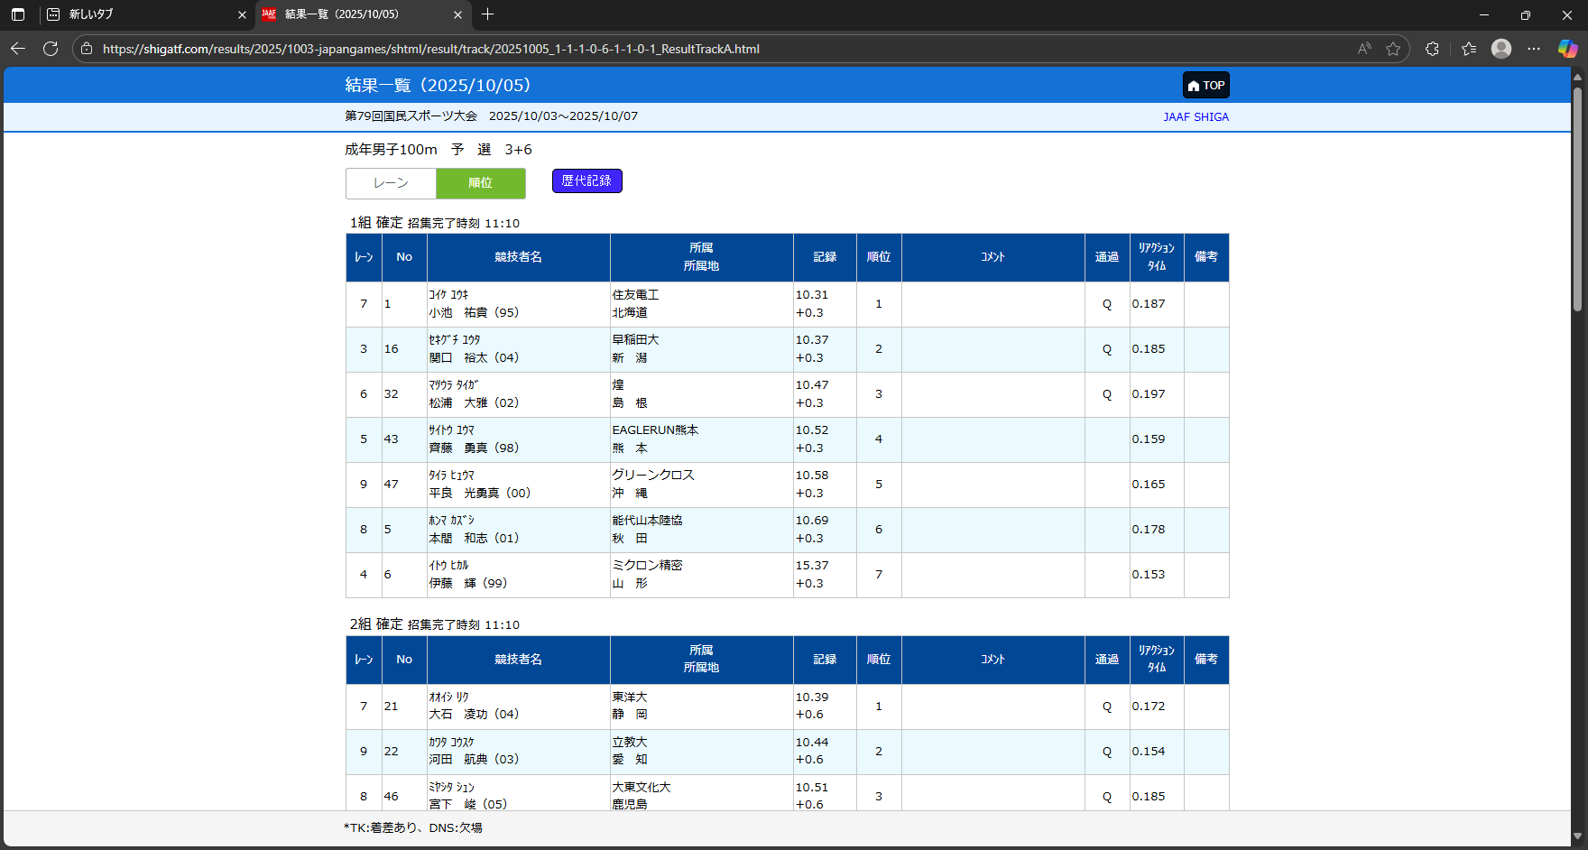Click the 歴代記録 button
The width and height of the screenshot is (1588, 850).
586,181
